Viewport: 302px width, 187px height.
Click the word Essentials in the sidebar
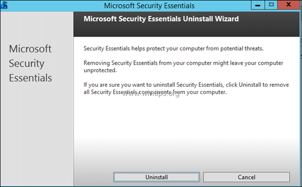(x=30, y=78)
